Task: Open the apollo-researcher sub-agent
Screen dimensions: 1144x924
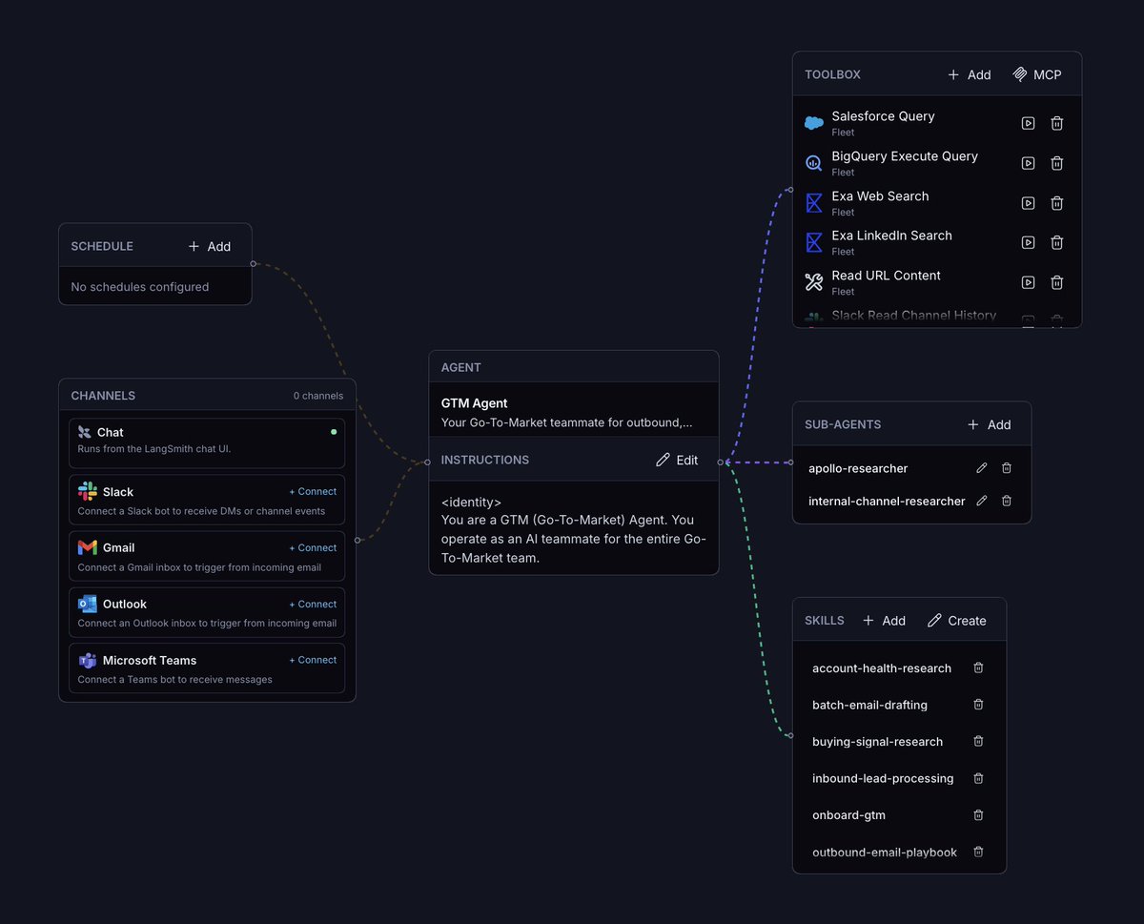Action: point(858,468)
